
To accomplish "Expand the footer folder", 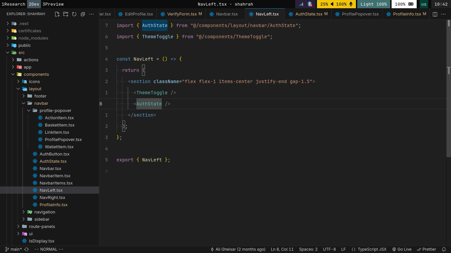I will (40, 96).
